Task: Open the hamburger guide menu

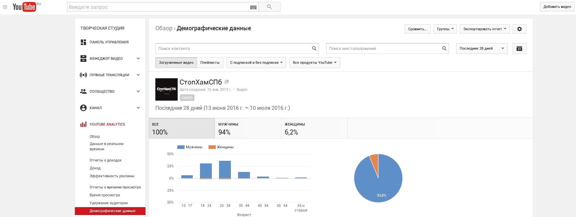Action: tap(5, 7)
